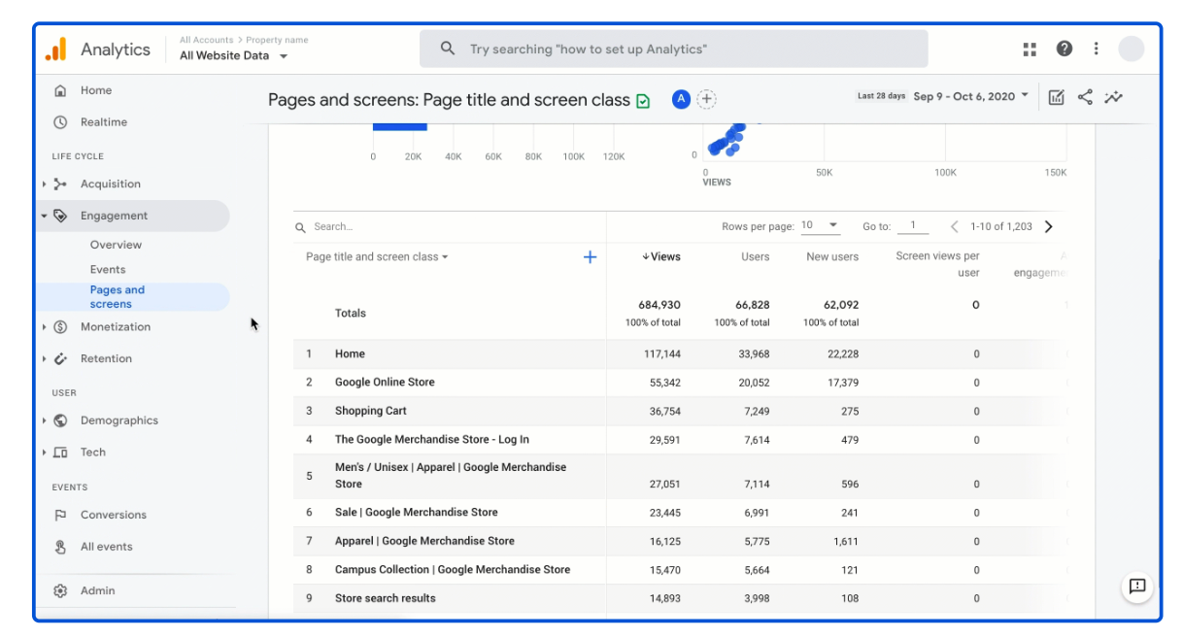Click the table Search field
The image size is (1183, 638).
[450, 226]
